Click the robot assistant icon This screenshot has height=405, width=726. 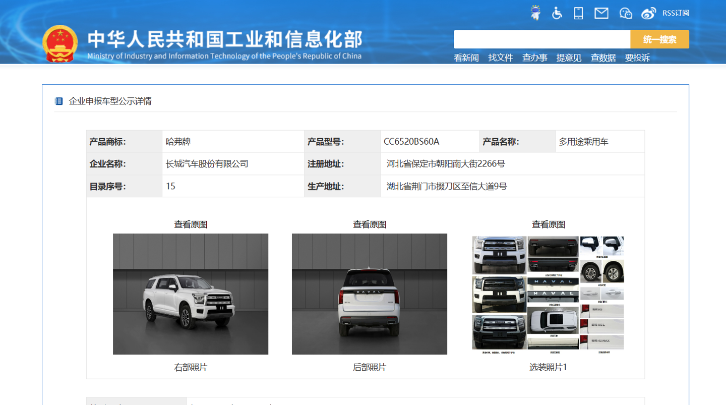(535, 13)
